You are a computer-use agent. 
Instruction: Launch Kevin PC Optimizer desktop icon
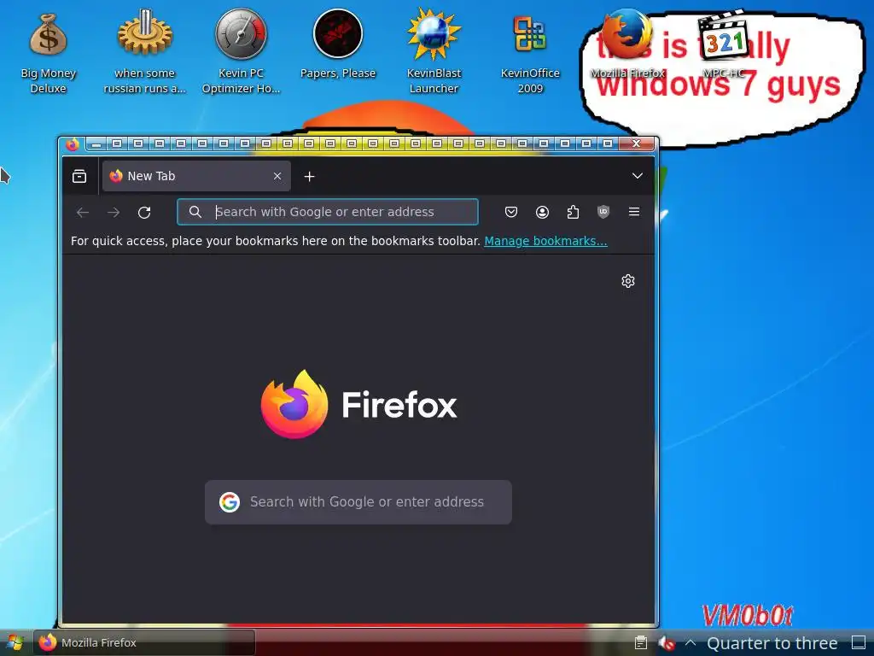241,51
